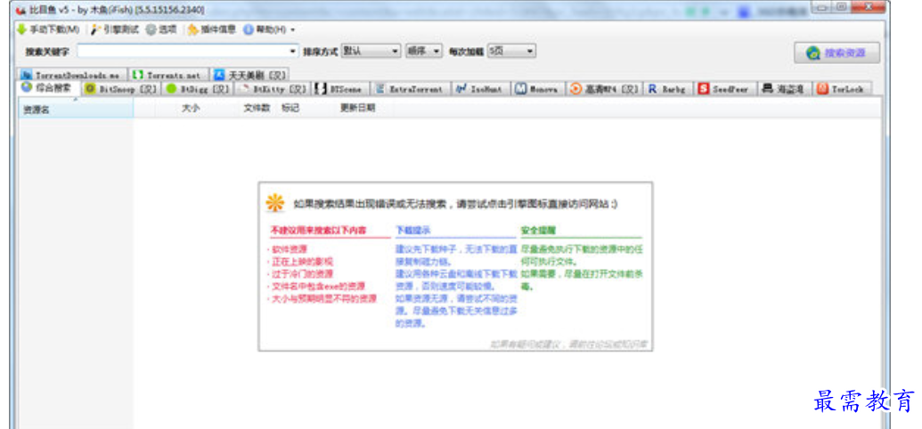Screen dimensions: 922x429
Task: Switch to IsoHunt tab
Action: 480,89
